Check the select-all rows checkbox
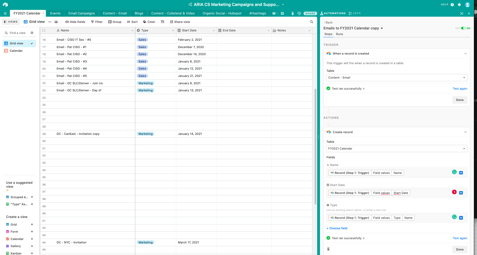Viewport: 477px width, 255px height. 44,30
